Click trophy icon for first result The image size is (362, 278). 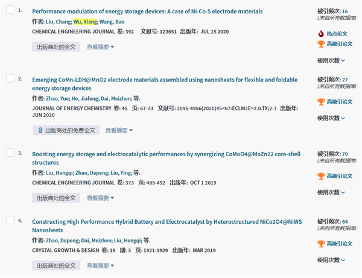click(321, 44)
